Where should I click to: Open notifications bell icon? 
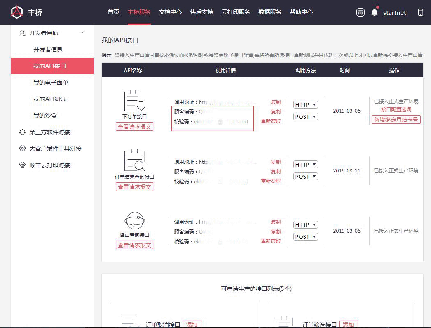(375, 12)
